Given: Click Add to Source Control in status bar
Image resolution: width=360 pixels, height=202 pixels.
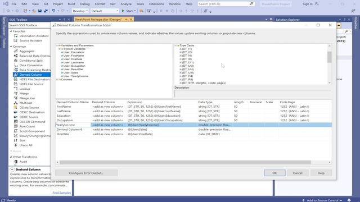Looking at the screenshot, I should (x=322, y=200).
